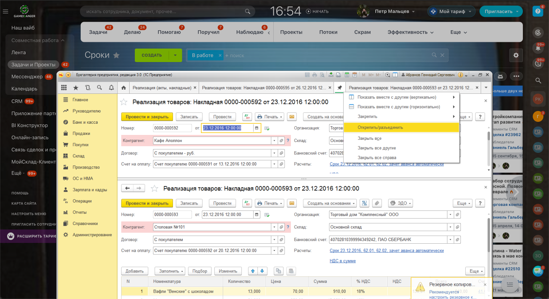Viewport: 549px width, 299px height.
Task: Open the 1C sections grid menu icon
Action: (64, 88)
